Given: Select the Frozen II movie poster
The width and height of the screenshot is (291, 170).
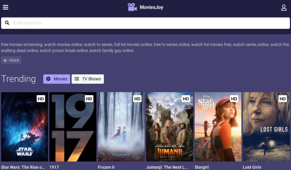Looking at the screenshot, I should tap(121, 127).
